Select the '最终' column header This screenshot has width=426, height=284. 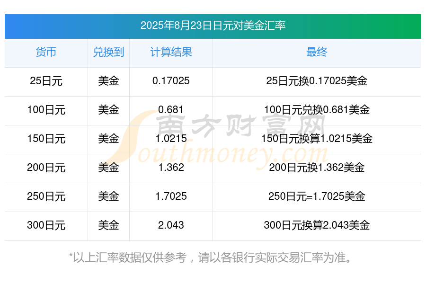click(317, 52)
